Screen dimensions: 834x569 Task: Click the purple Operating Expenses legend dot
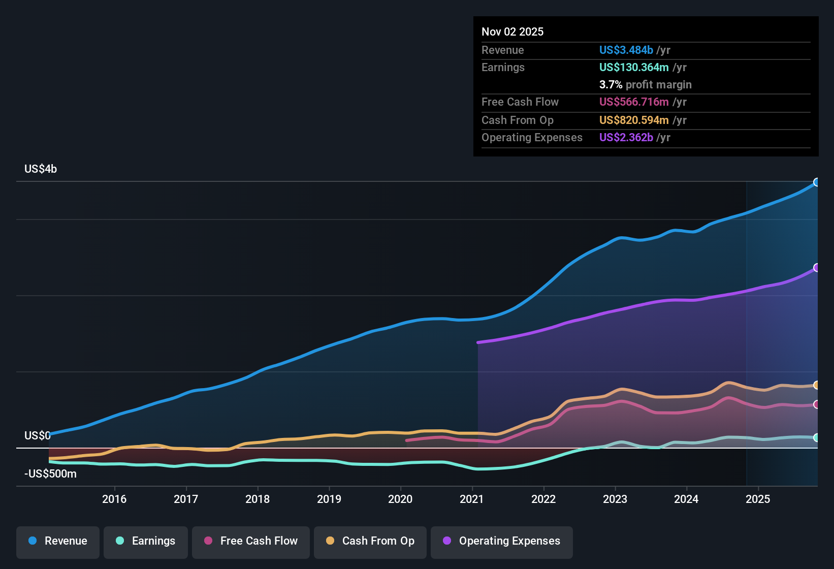click(x=447, y=541)
